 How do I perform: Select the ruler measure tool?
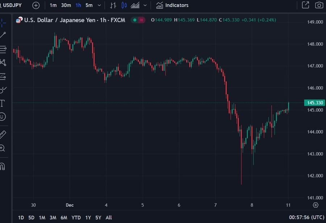coord(3,135)
